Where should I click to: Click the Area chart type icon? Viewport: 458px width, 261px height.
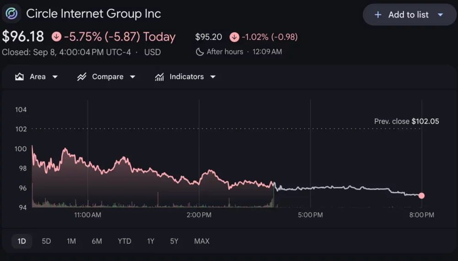coord(19,77)
